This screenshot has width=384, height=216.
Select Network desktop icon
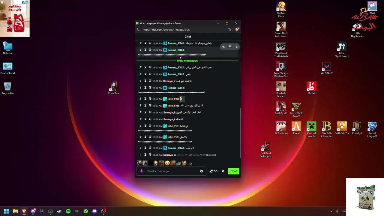[x=7, y=48]
